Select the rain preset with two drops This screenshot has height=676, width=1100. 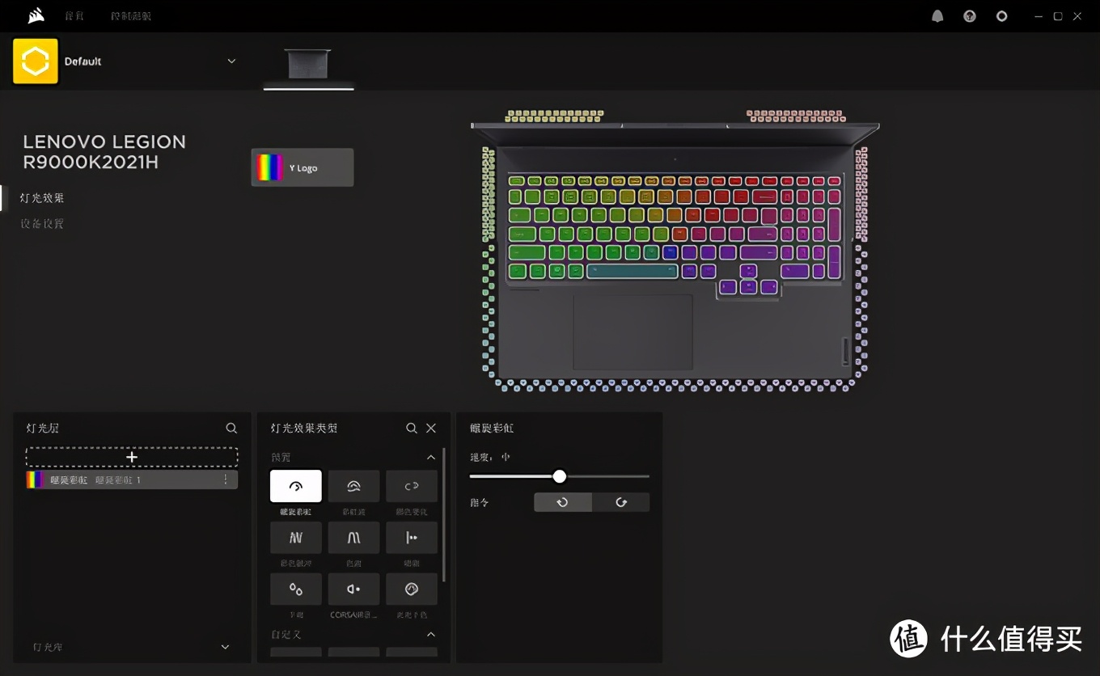(x=295, y=589)
